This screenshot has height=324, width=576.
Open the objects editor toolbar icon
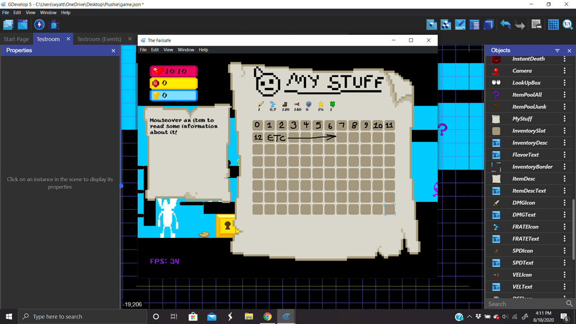click(431, 24)
